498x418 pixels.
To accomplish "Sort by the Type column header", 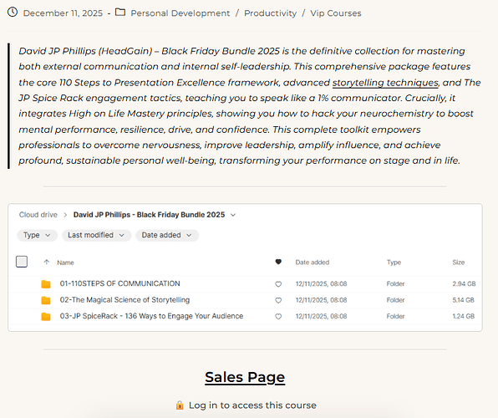I will coord(394,263).
